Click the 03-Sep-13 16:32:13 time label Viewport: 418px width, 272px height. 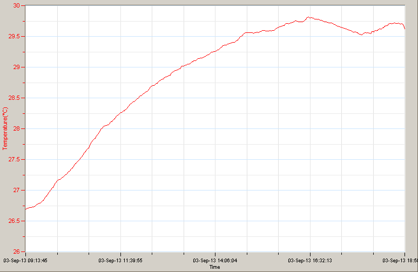pyautogui.click(x=310, y=261)
